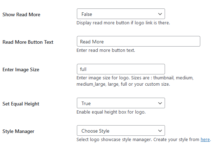Follow the "here" link to create style
220x146 pixels.
click(x=205, y=140)
